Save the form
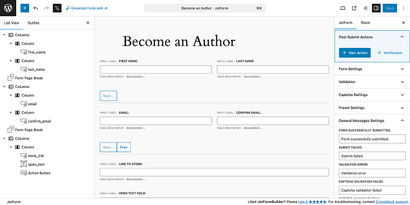Viewport: 410px width, 205px height. point(389,8)
